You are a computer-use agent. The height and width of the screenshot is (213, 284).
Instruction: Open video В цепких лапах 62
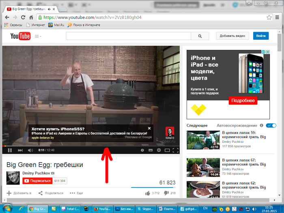coord(244,185)
